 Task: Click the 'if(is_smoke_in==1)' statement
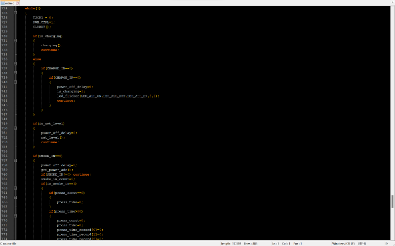[x=59, y=184]
